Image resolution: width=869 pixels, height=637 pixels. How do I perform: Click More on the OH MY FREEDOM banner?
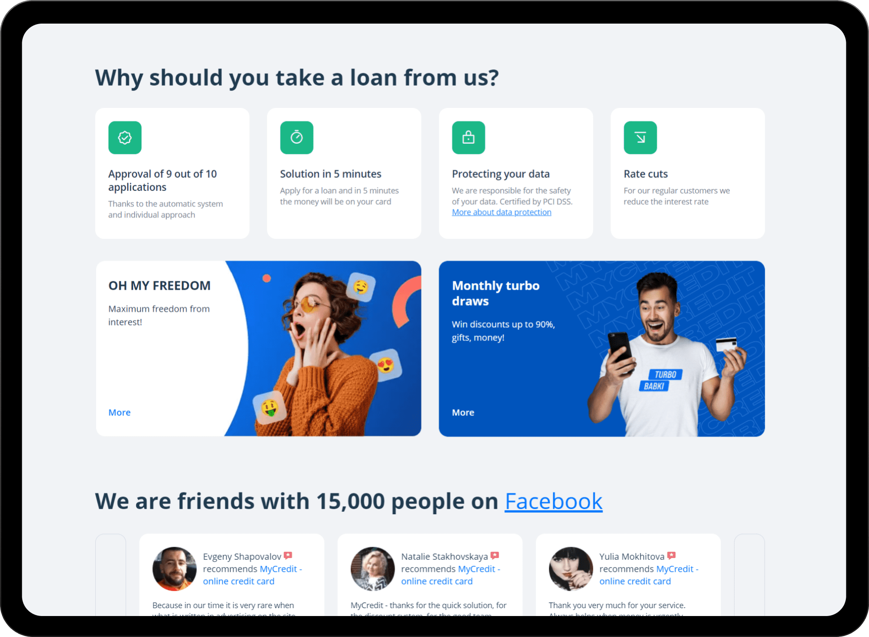click(120, 412)
